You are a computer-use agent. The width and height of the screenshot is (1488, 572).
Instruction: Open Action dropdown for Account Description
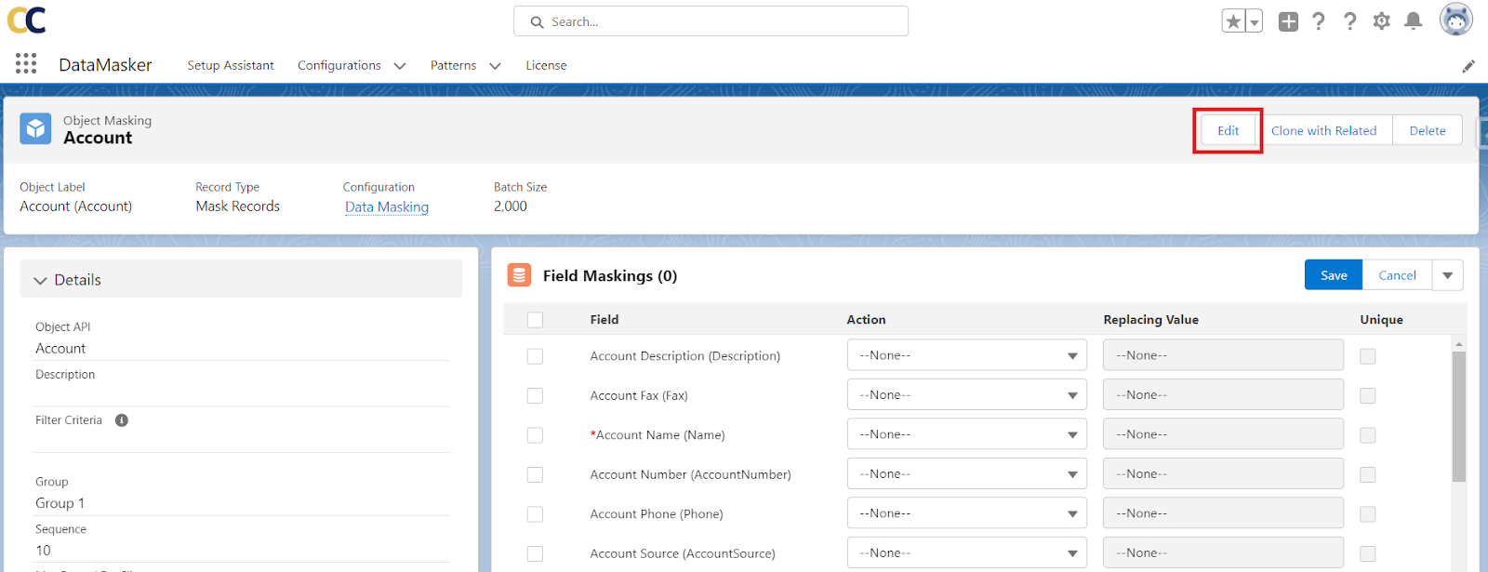966,355
